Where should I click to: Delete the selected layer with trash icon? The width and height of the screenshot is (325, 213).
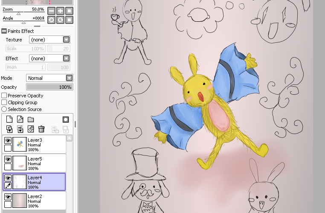pos(41,129)
